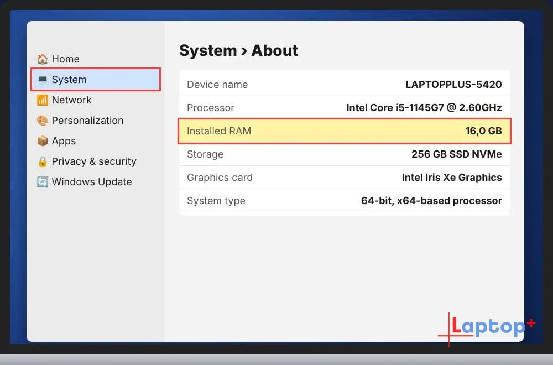Click the Graphics card label
Screen dimensions: 553x365
pos(220,178)
